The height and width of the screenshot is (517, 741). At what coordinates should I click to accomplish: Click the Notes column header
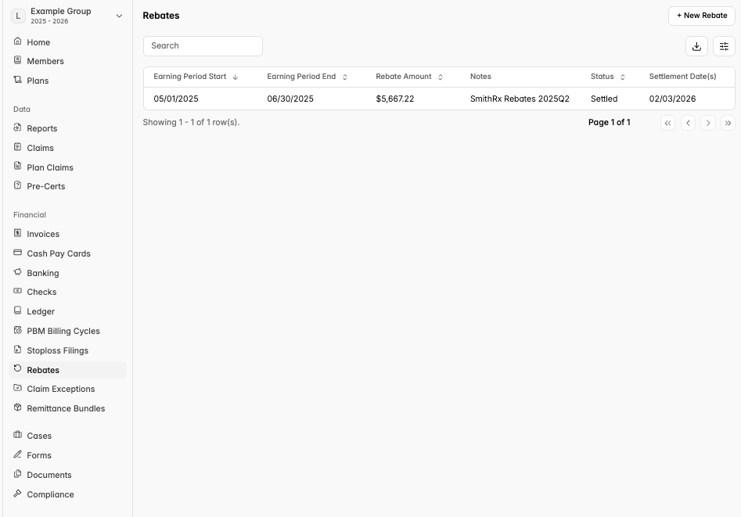(480, 77)
